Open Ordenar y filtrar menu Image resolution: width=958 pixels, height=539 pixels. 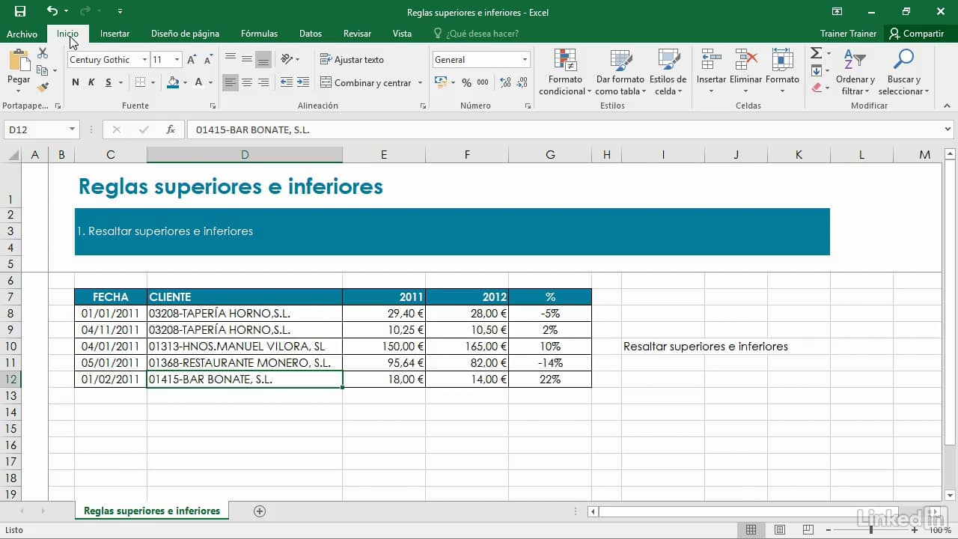point(855,72)
